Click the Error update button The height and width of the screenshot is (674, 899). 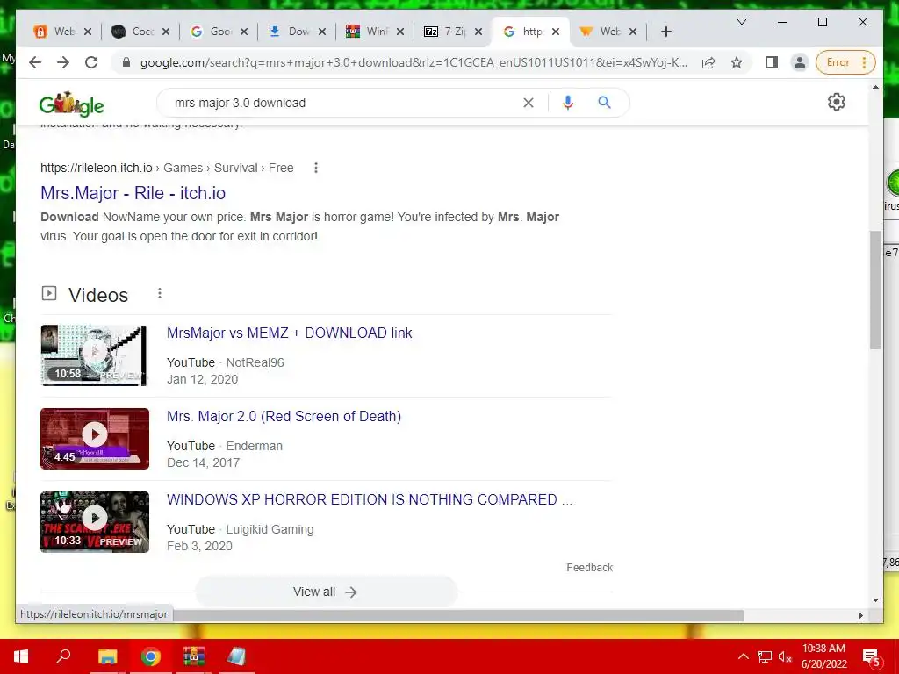pos(845,62)
